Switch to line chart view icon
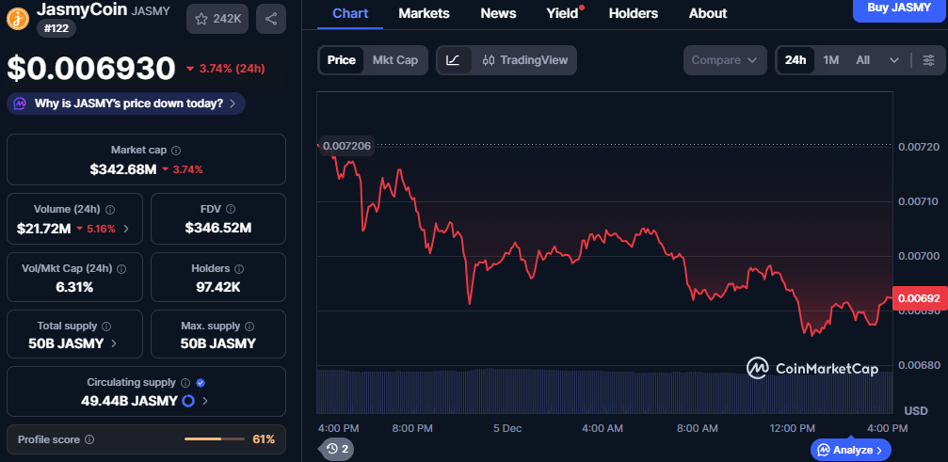This screenshot has height=462, width=948. [453, 60]
